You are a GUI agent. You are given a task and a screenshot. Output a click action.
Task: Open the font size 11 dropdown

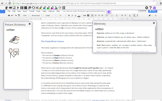coord(63,16)
